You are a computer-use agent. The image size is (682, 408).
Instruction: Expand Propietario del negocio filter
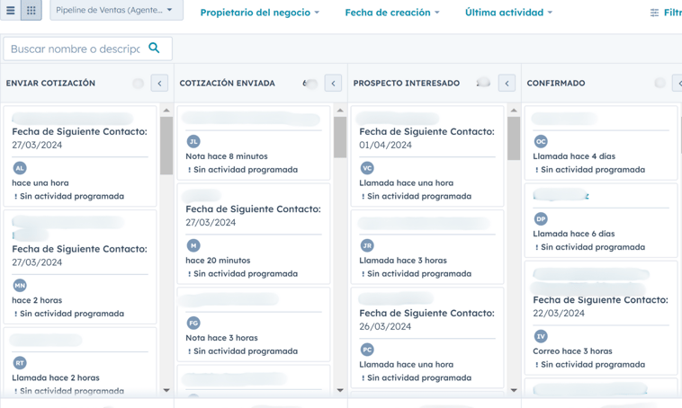point(259,13)
